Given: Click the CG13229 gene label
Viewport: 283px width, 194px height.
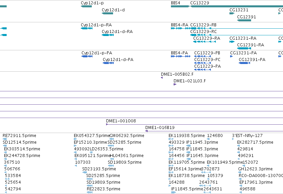Looking at the screenshot, I should 200,3.
